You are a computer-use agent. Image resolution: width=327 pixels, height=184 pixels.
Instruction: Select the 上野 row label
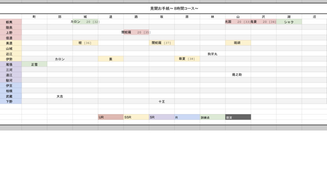point(11,32)
